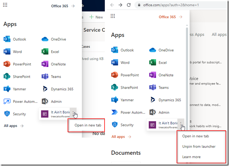The height and width of the screenshot is (166, 229).
Task: Open the three-dot menu on right It Ain't Boring tile
Action: click(x=181, y=124)
